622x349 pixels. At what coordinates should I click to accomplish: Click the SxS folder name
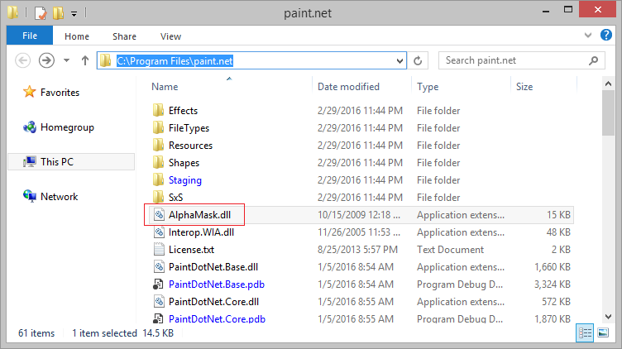point(175,198)
